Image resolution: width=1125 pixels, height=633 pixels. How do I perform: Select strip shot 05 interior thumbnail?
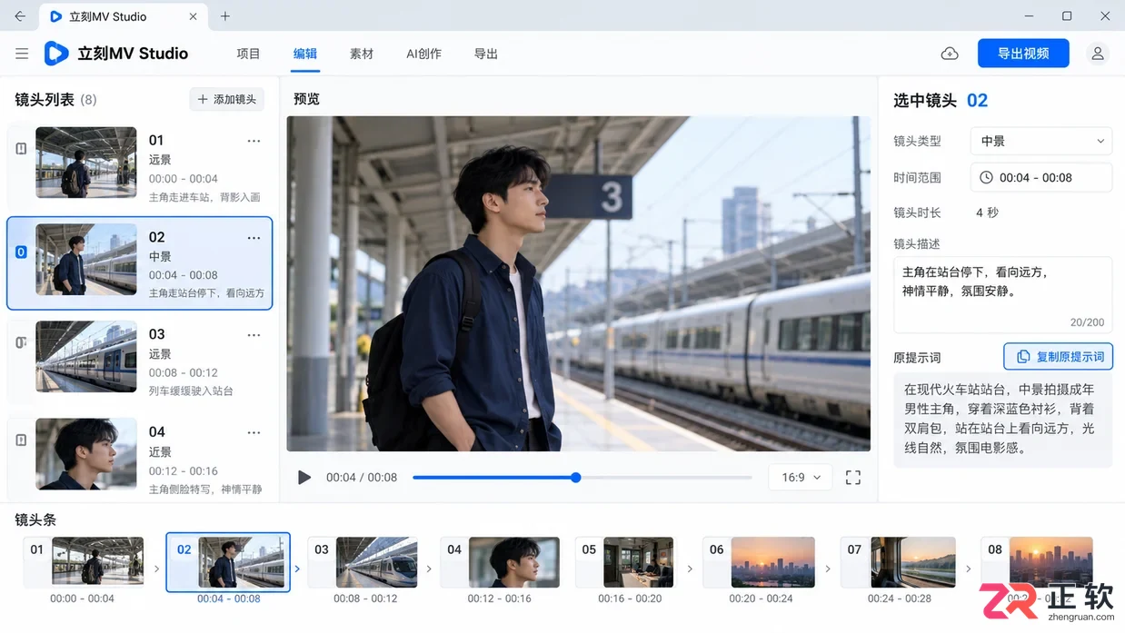pos(639,561)
